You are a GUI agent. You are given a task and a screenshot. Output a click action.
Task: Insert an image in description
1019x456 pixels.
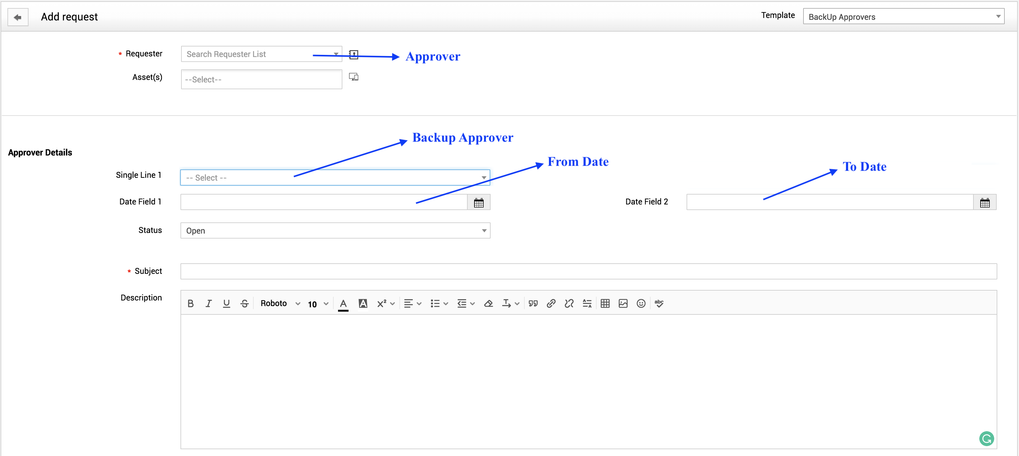[x=623, y=304]
